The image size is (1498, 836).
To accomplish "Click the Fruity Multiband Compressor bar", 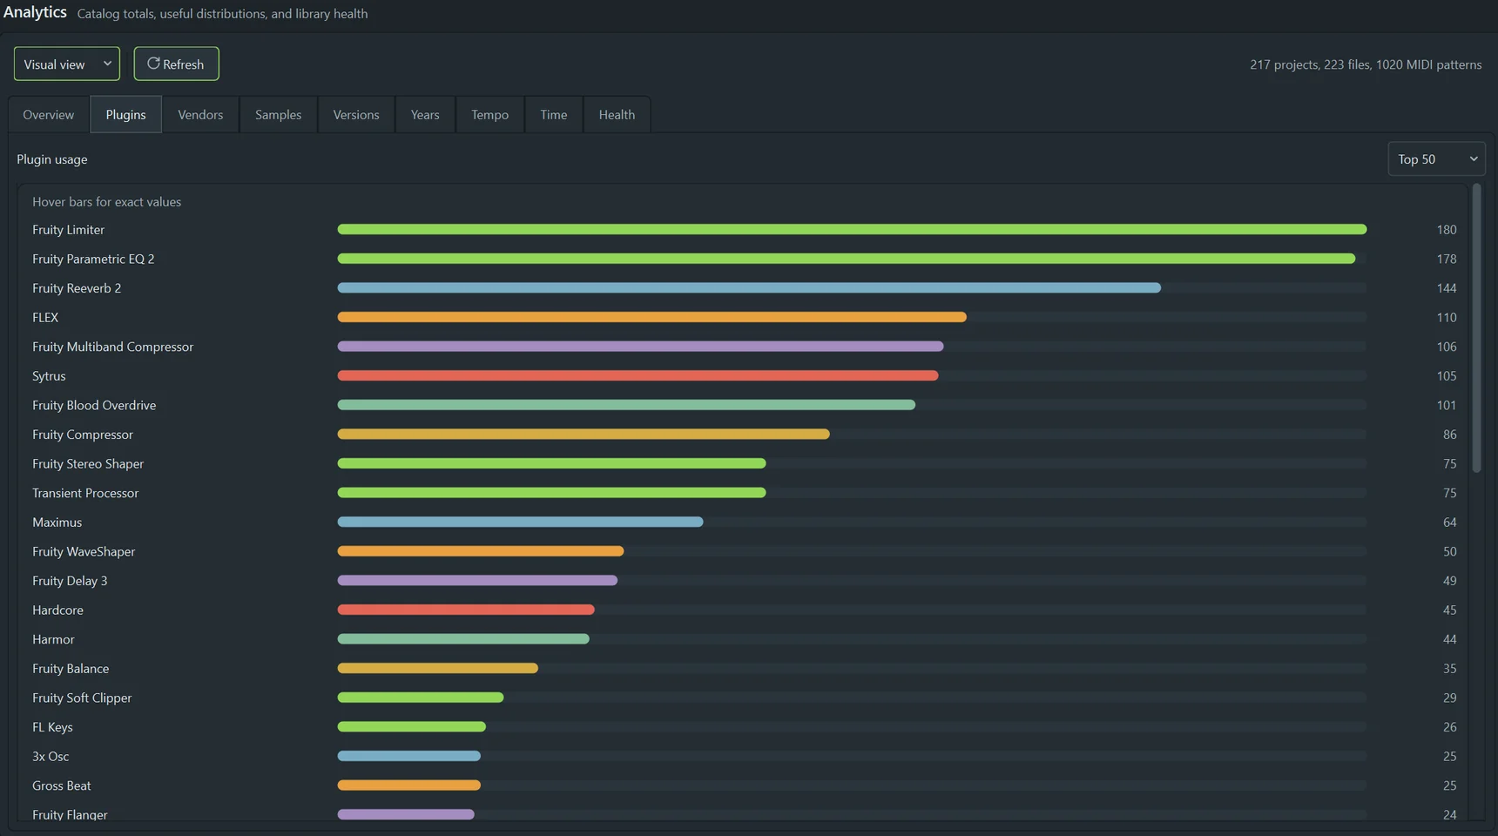I will [x=640, y=347].
